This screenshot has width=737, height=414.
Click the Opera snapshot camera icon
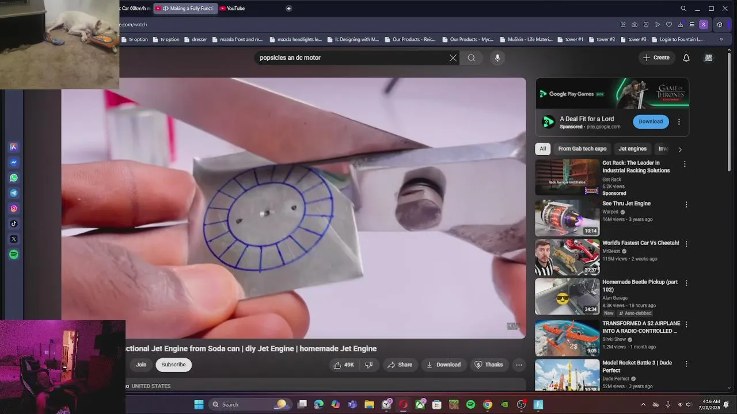pyautogui.click(x=635, y=25)
